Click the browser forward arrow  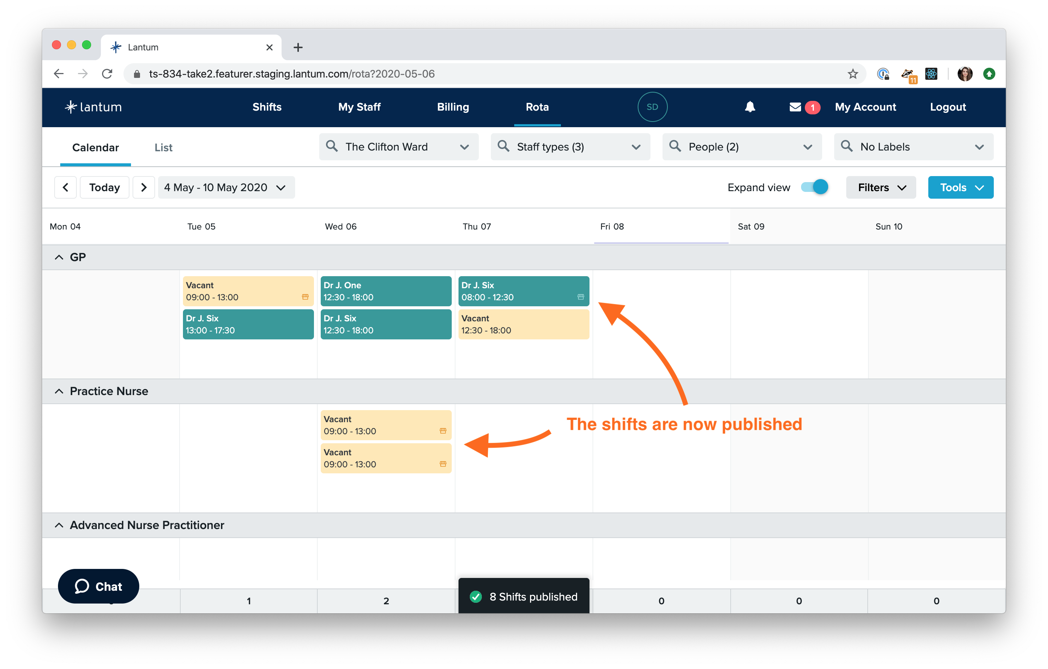83,74
